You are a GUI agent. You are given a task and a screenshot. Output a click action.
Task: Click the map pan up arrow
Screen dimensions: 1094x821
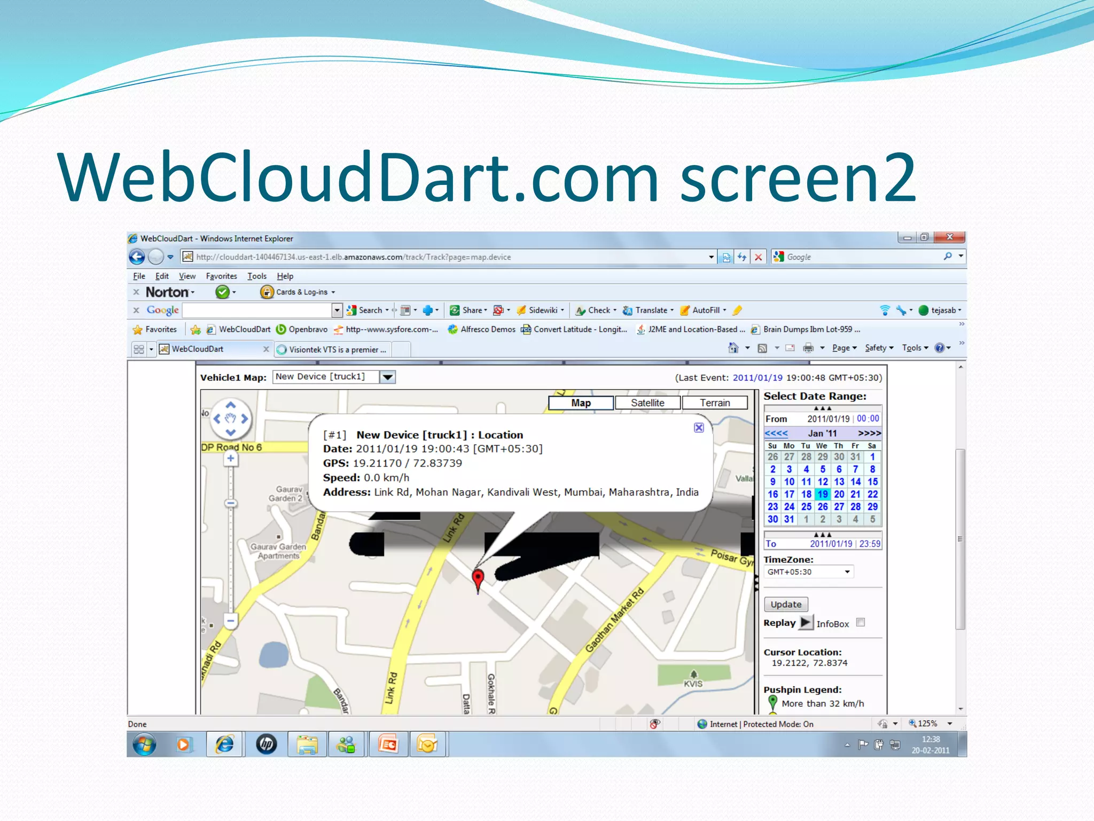pyautogui.click(x=231, y=405)
